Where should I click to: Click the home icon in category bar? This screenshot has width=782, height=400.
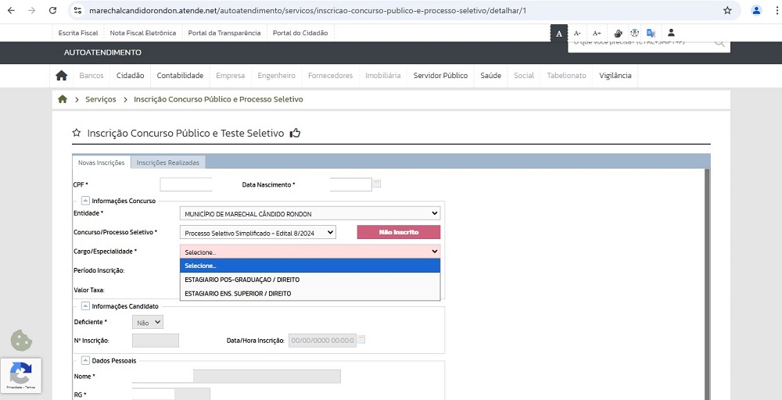[x=62, y=76]
